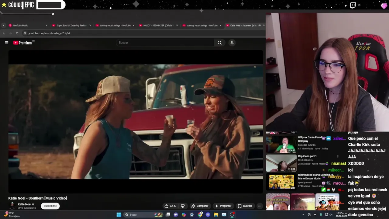The image size is (389, 219).
Task: Dislike the Katie Noel video
Action: [x=183, y=206]
